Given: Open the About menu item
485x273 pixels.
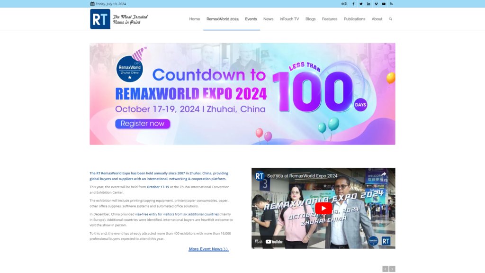Looking at the screenshot, I should click(377, 19).
